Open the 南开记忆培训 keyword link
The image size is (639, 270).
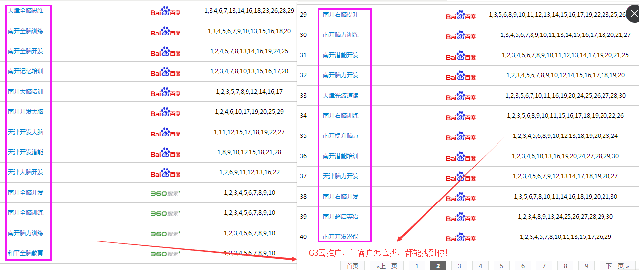pos(26,71)
